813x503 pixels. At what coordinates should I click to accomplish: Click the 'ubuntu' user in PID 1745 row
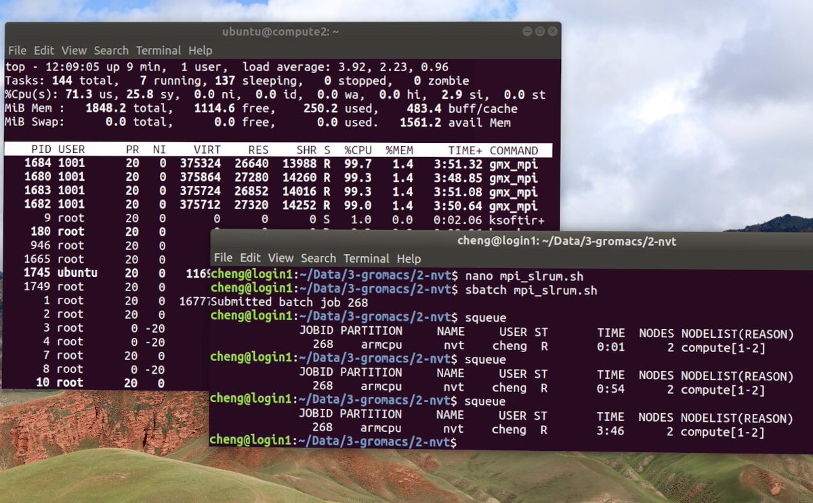[77, 273]
